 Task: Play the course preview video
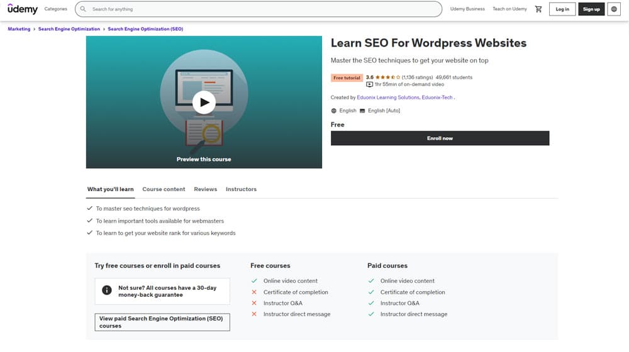coord(204,102)
